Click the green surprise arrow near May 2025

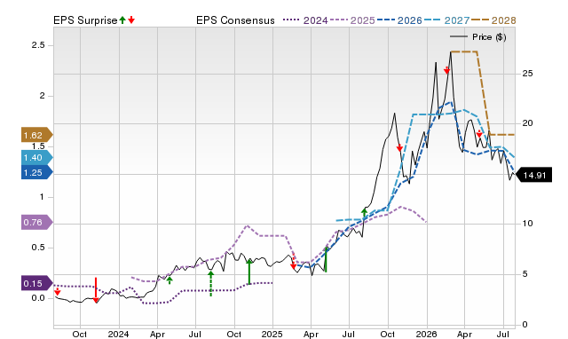[326, 259]
